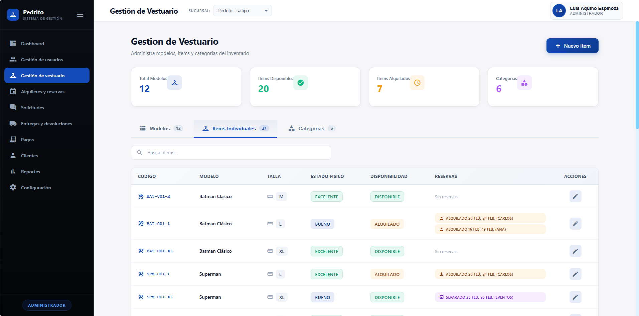Open Configuración from the sidebar

pyautogui.click(x=36, y=188)
